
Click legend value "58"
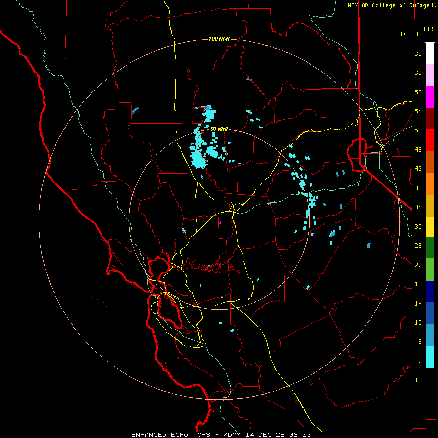click(418, 92)
